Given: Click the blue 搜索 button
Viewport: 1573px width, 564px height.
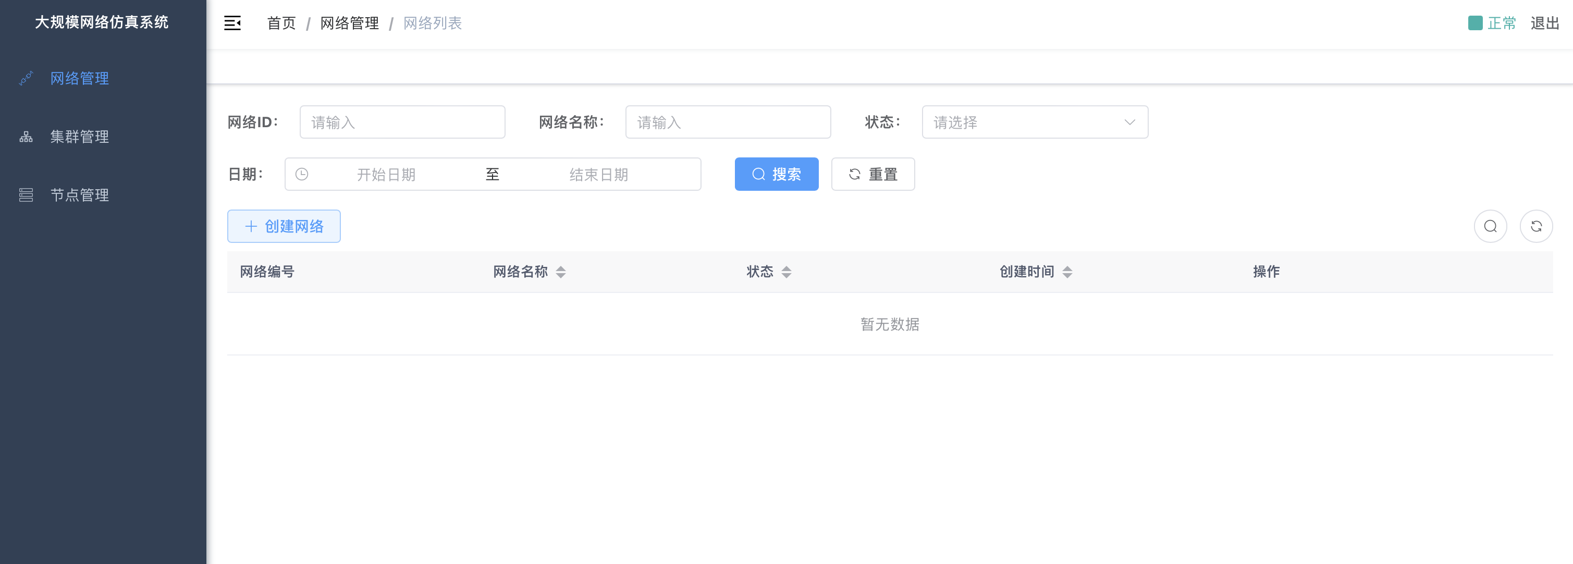Looking at the screenshot, I should [x=776, y=175].
